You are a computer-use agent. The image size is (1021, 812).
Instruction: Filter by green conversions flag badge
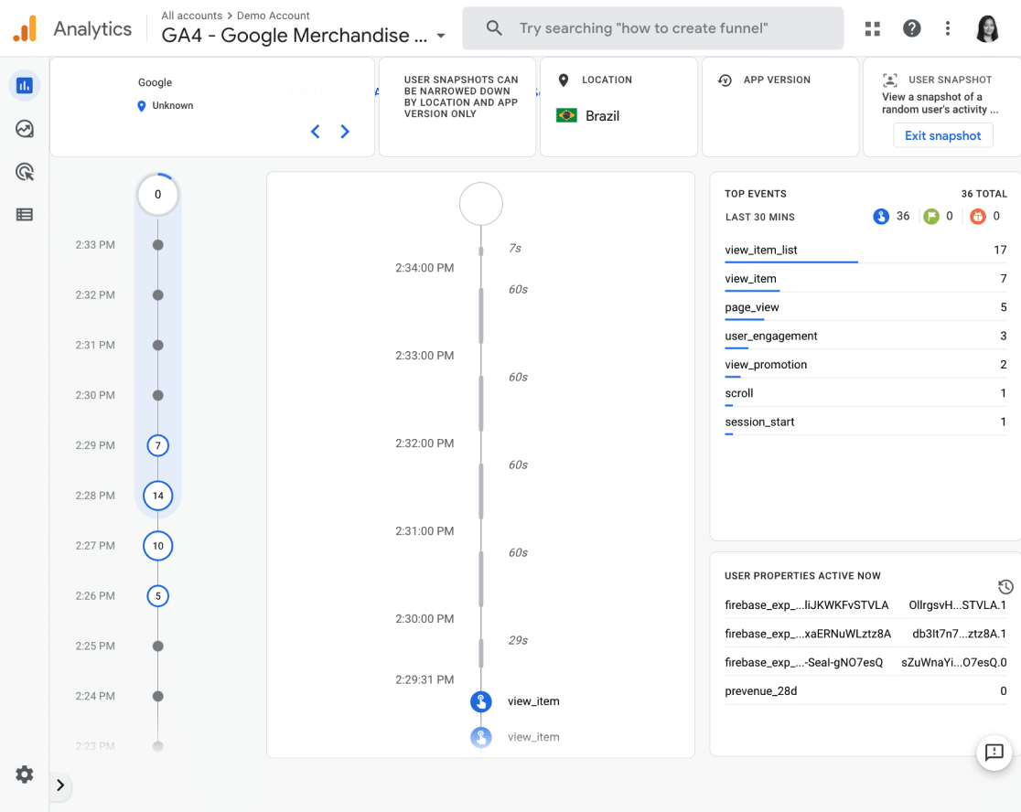tap(931, 217)
